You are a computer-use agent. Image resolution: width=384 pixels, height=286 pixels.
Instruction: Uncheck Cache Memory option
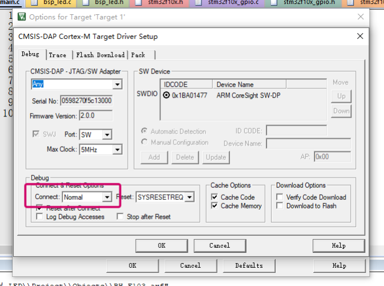coord(215,206)
